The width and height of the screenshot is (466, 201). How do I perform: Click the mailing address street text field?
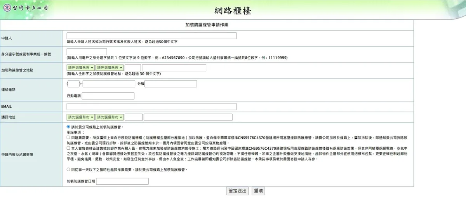coord(188,117)
